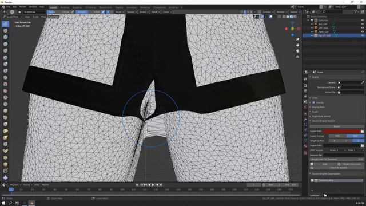Viewport: 366px width, 206px height.
Task: Jump to timeline start frame
Action: pyautogui.click(x=141, y=185)
